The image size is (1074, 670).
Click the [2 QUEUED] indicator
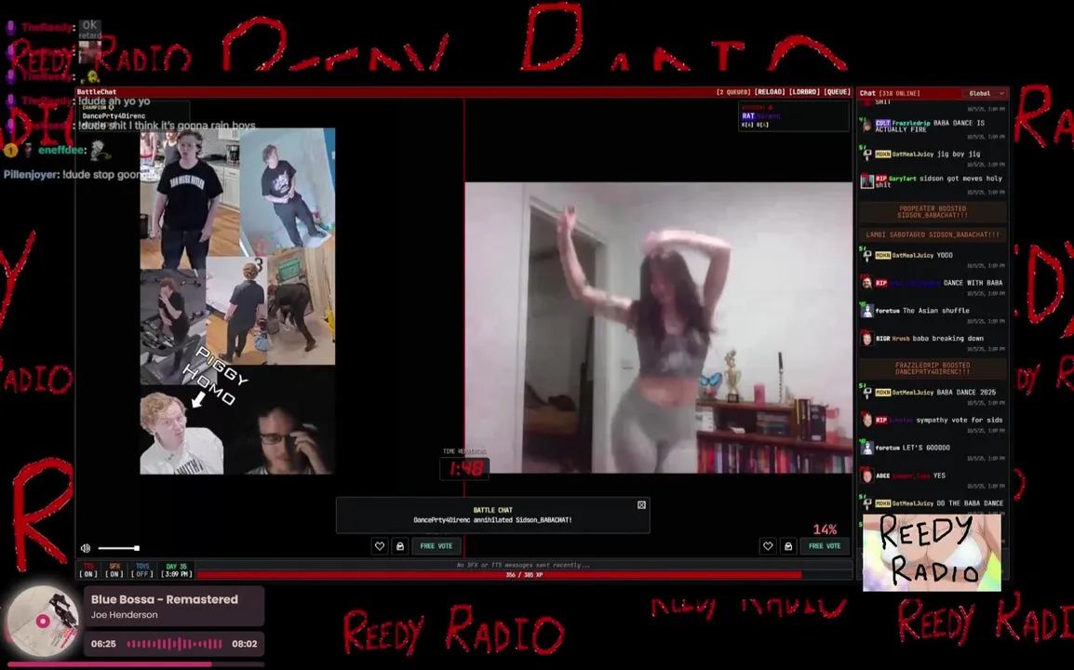(733, 92)
